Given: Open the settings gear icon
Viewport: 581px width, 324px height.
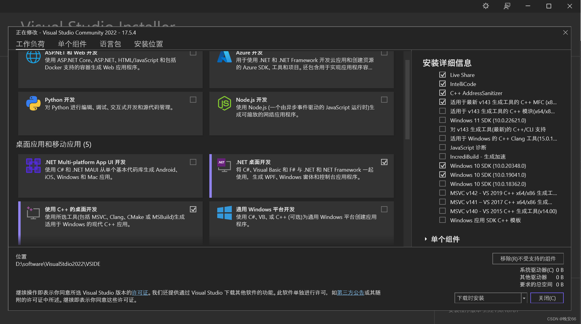Looking at the screenshot, I should click(486, 6).
